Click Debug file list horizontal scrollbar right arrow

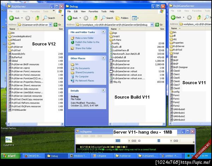click(x=164, y=124)
